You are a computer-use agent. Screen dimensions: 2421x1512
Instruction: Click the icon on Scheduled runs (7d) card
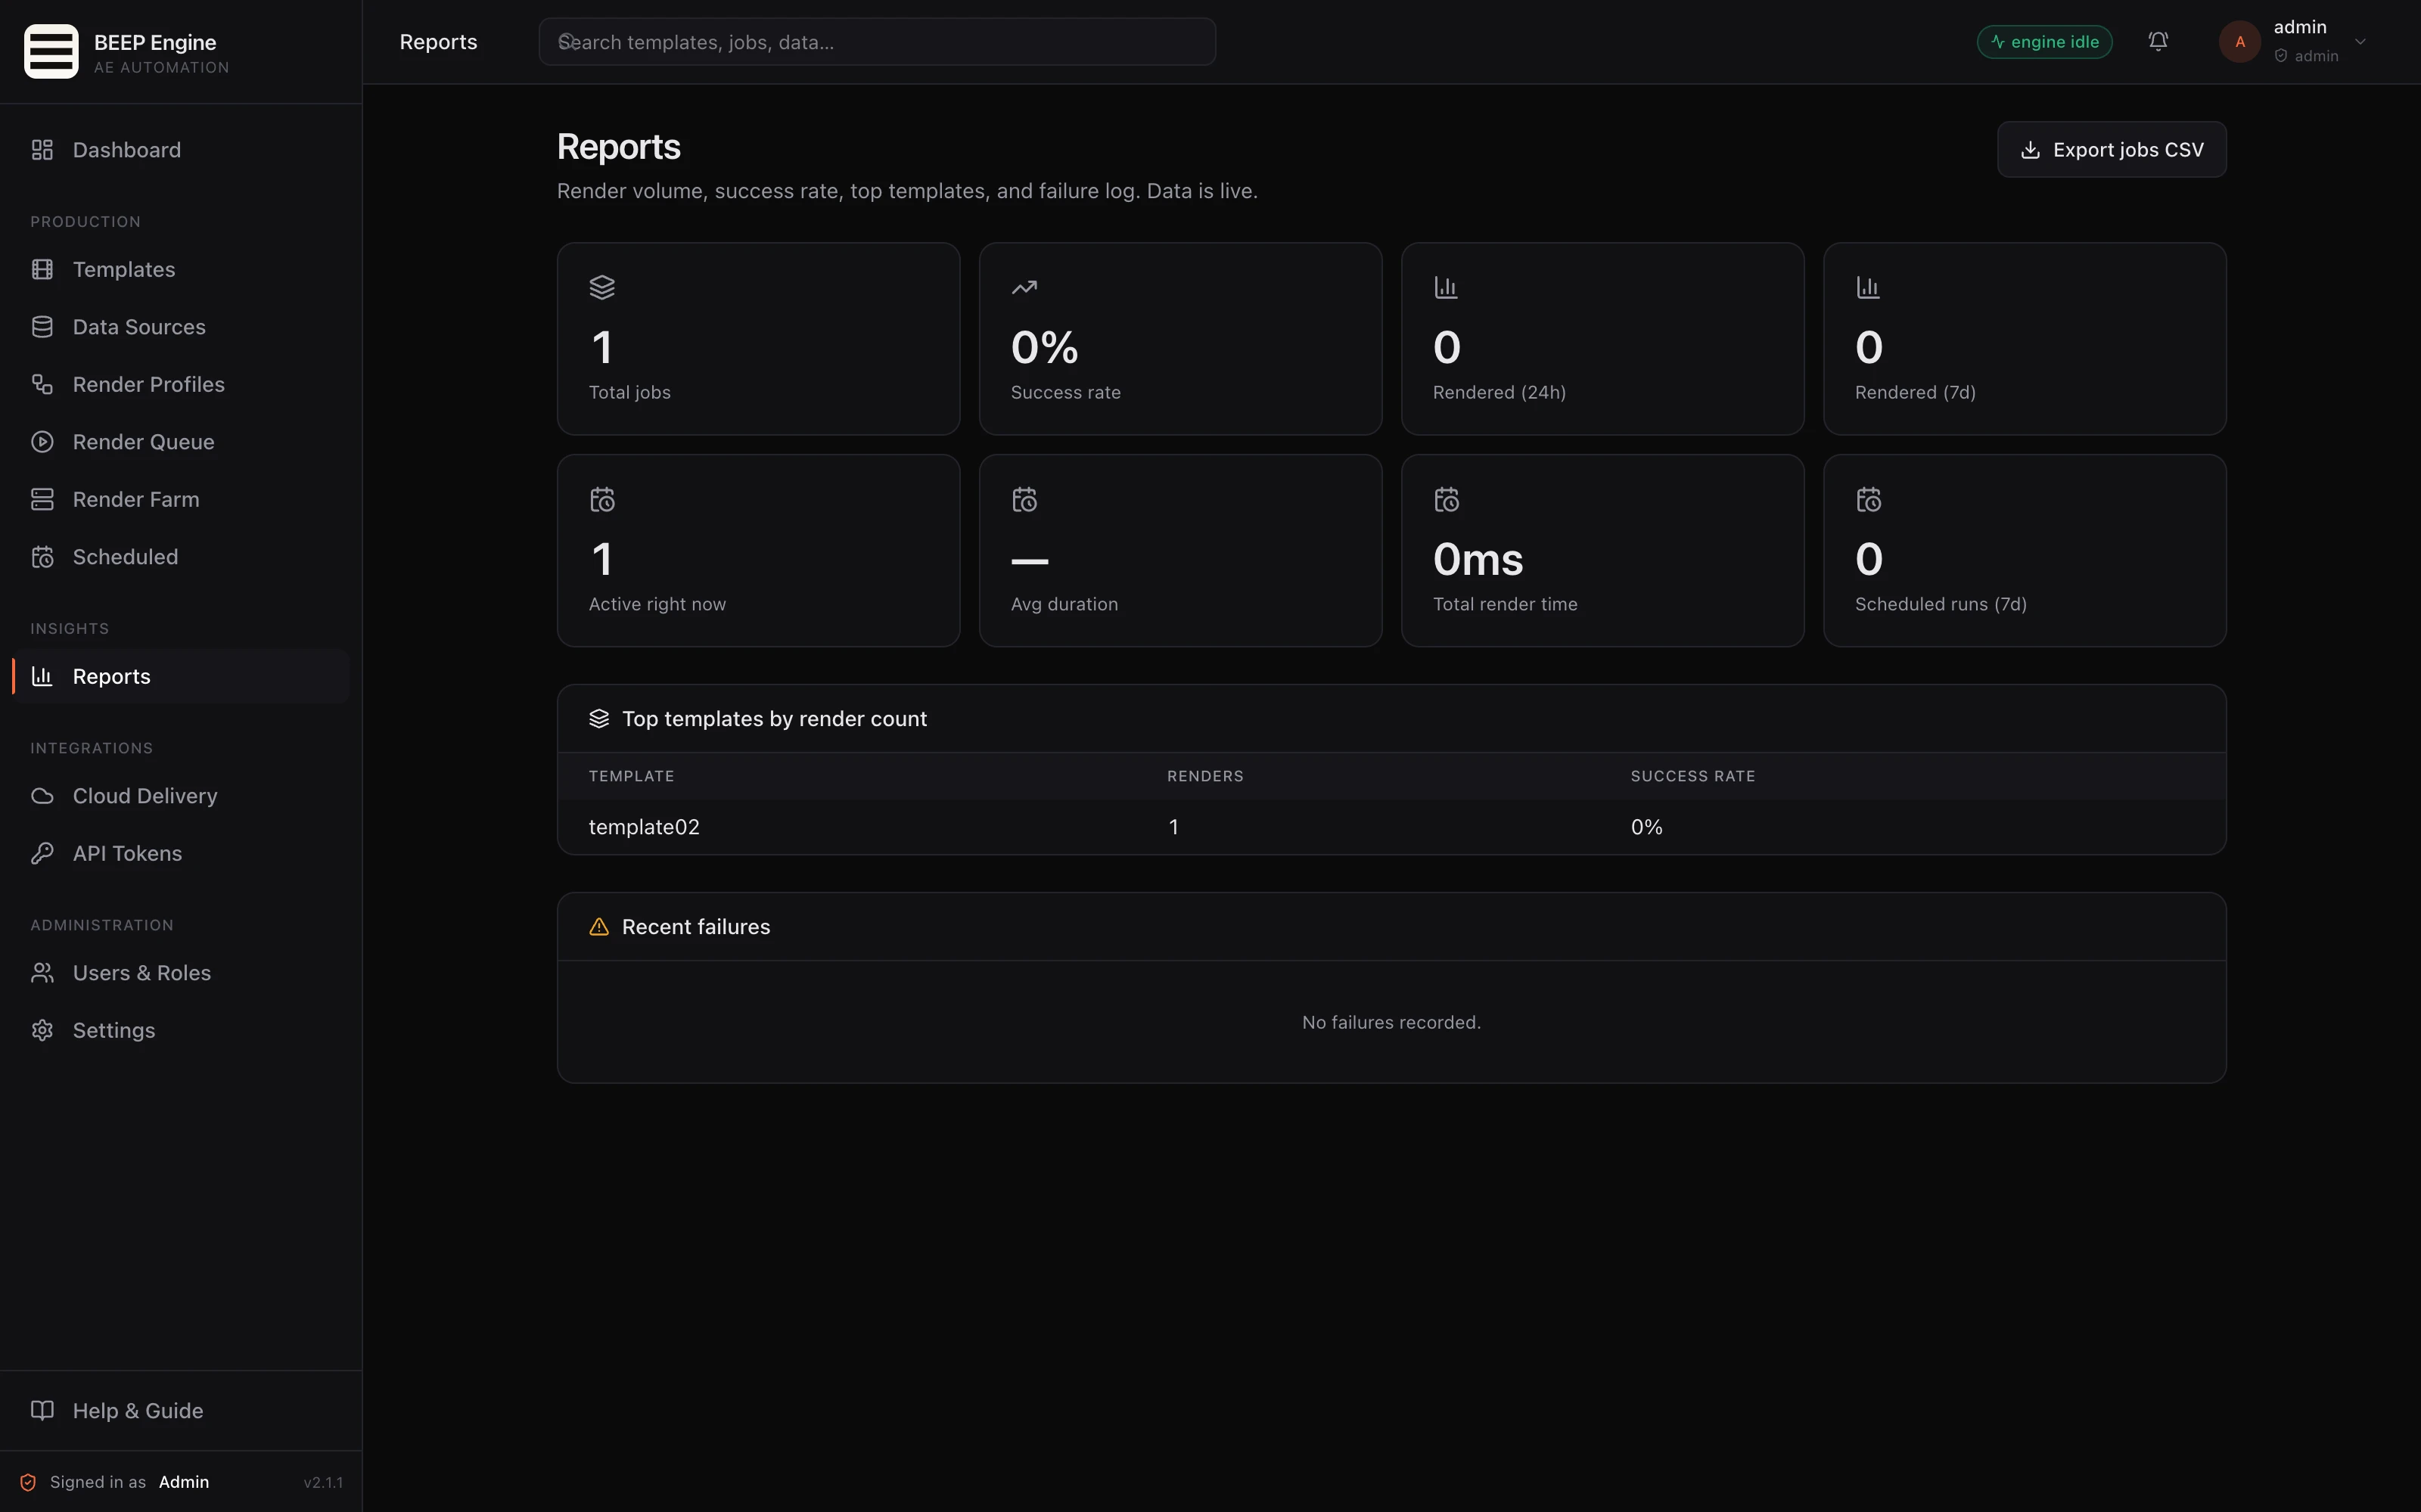click(1868, 499)
